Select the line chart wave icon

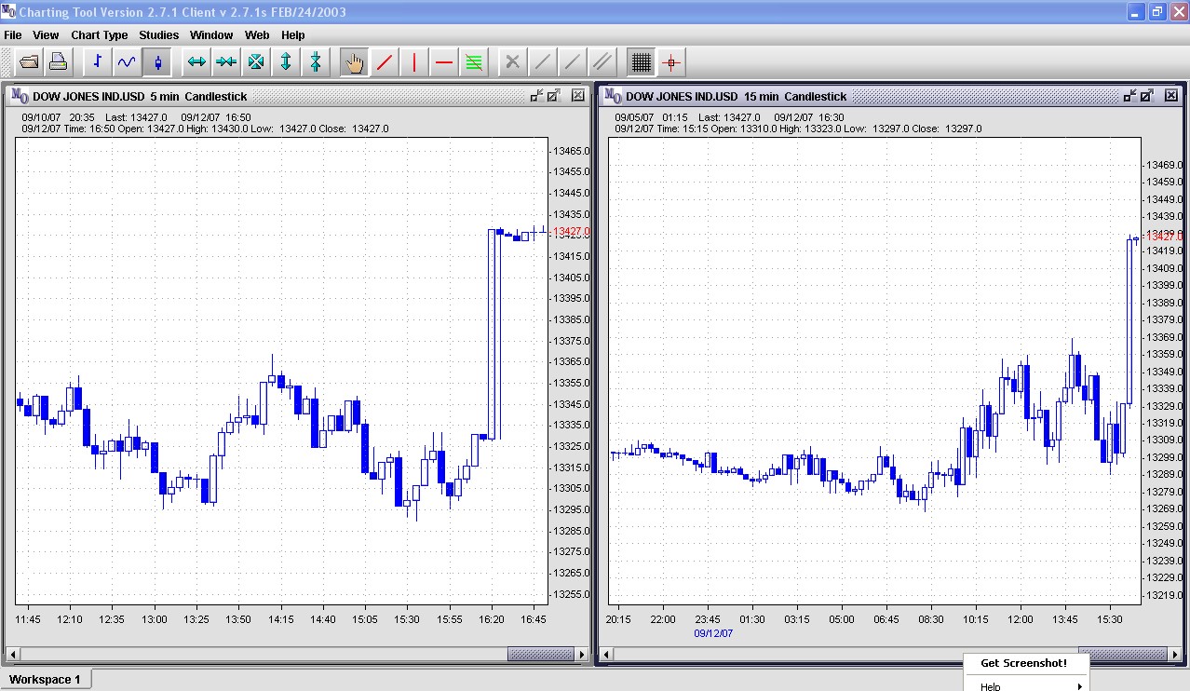coord(128,62)
